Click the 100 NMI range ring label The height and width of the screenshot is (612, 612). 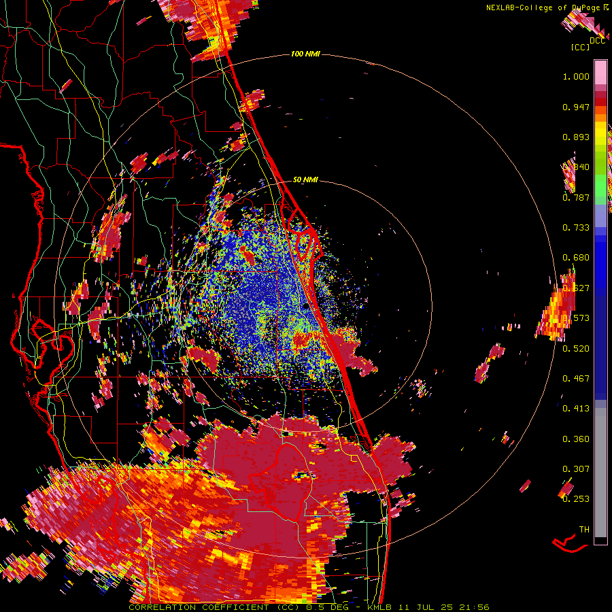pyautogui.click(x=305, y=54)
